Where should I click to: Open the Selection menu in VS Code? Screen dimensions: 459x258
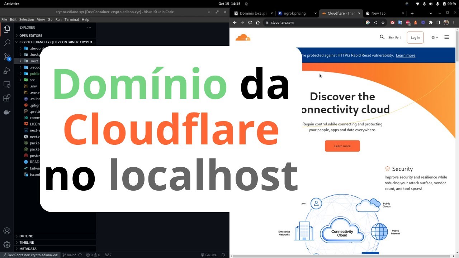click(27, 19)
